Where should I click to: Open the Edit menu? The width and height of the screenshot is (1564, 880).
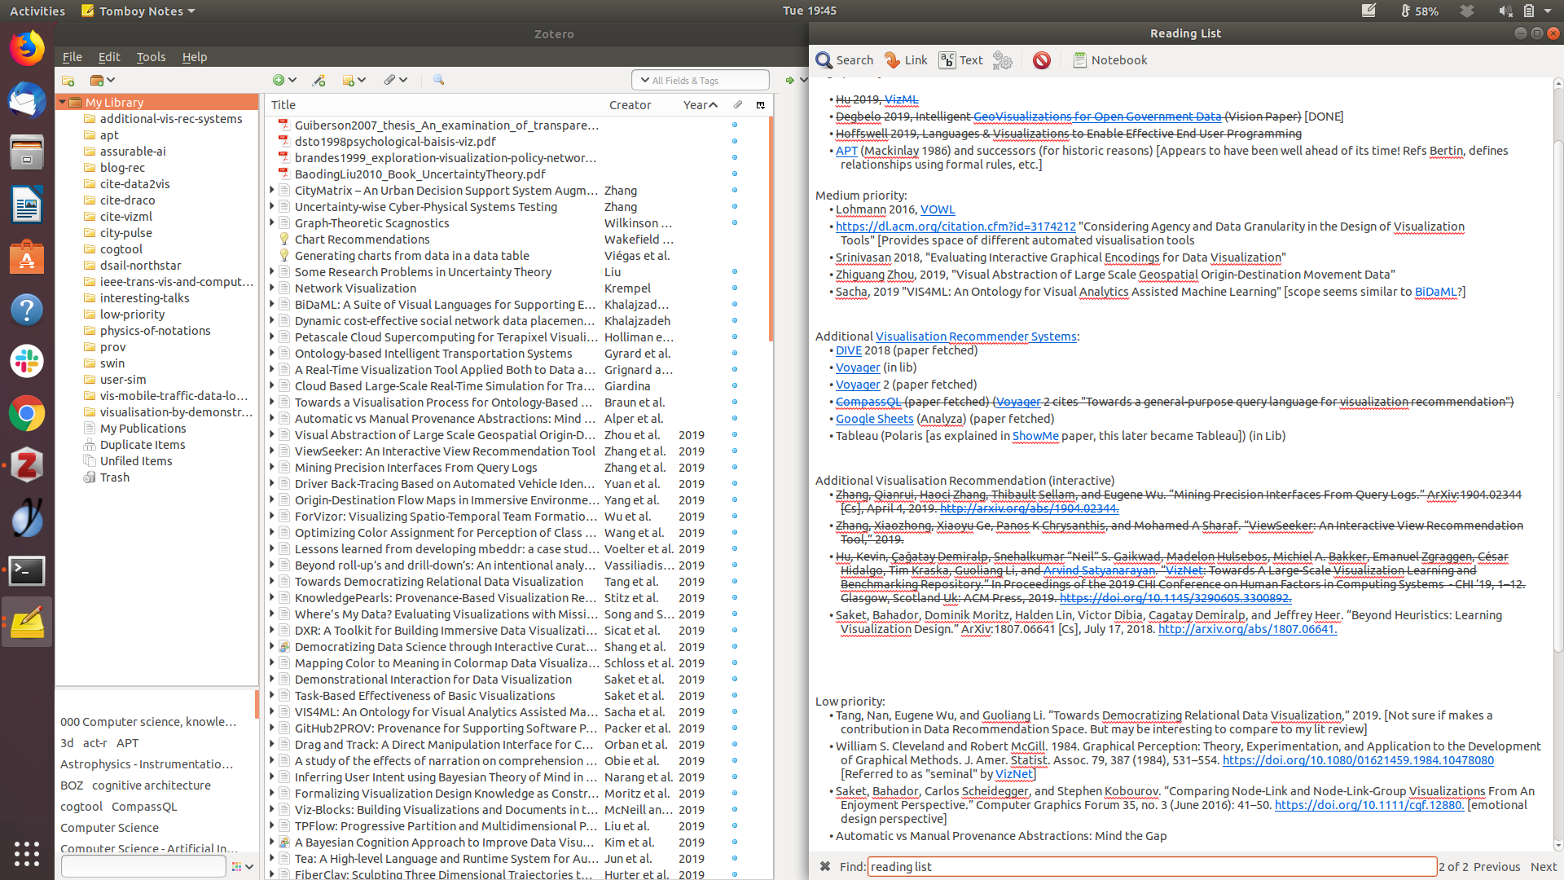click(109, 57)
